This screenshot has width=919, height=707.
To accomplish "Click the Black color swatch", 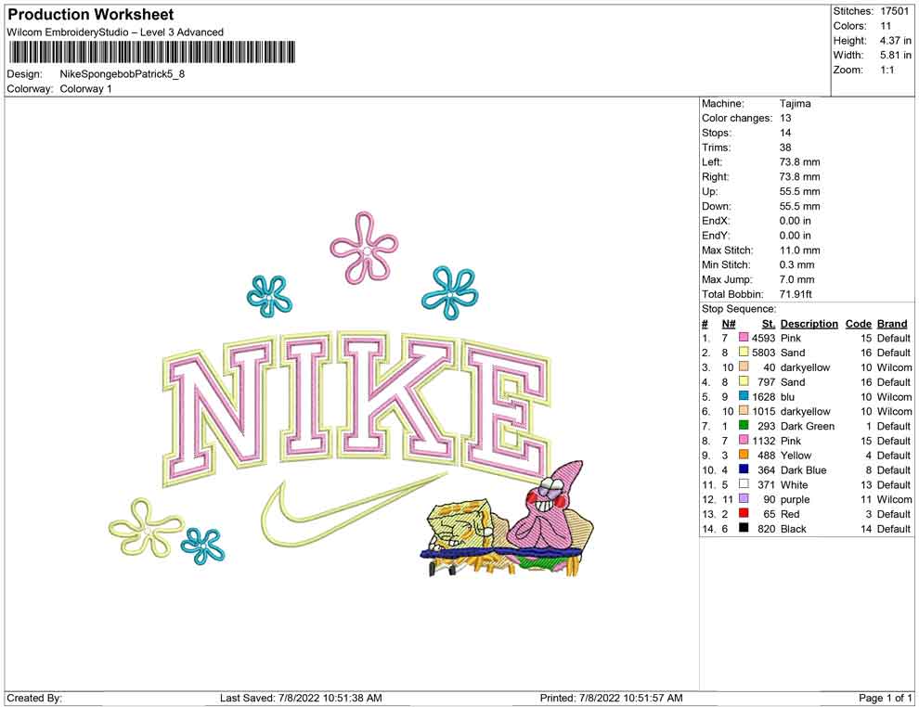I will pos(744,528).
